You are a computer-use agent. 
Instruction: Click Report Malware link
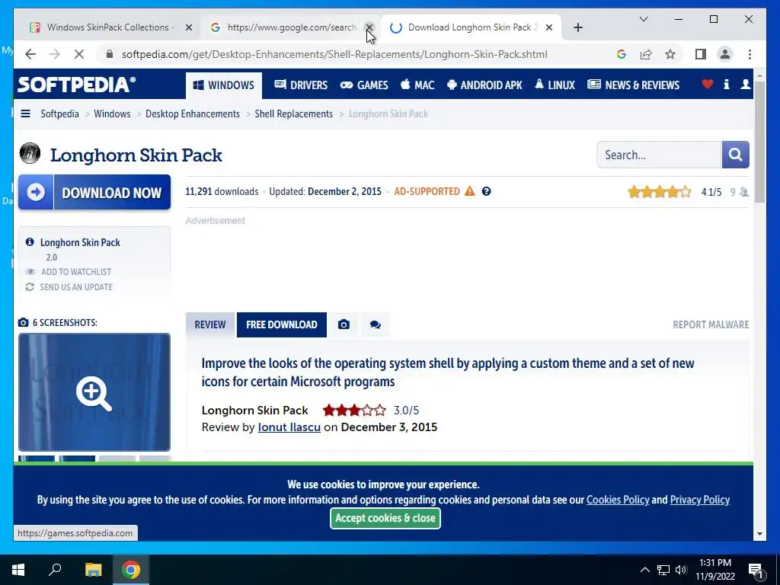[x=711, y=324]
